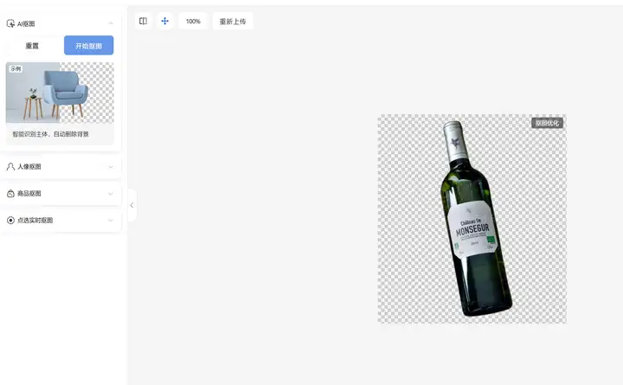Expand the 人像抠图 section chevron
The height and width of the screenshot is (385, 623).
coord(111,167)
